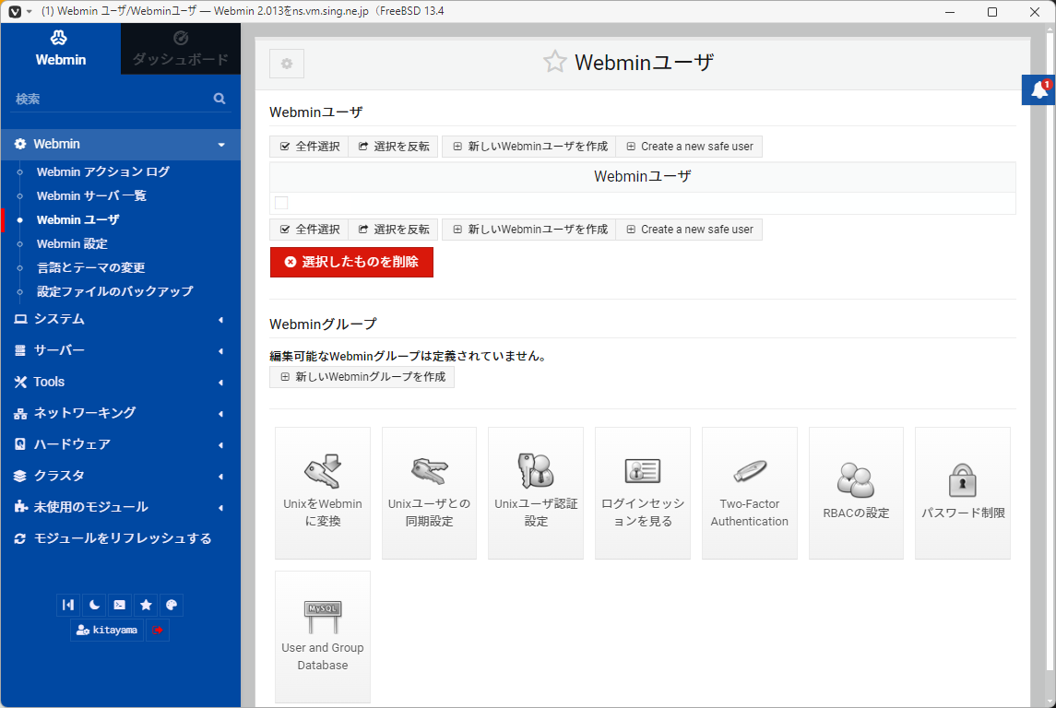Expand the Cluster menu section
This screenshot has height=708, width=1056.
pos(120,475)
